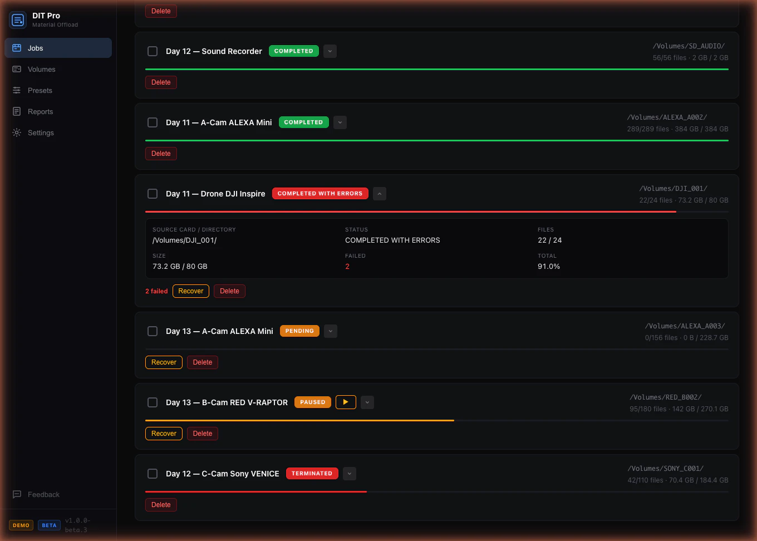This screenshot has height=541, width=757.
Task: Select the Day 13 A-Cam ALEXA Mini checkbox
Action: [153, 331]
